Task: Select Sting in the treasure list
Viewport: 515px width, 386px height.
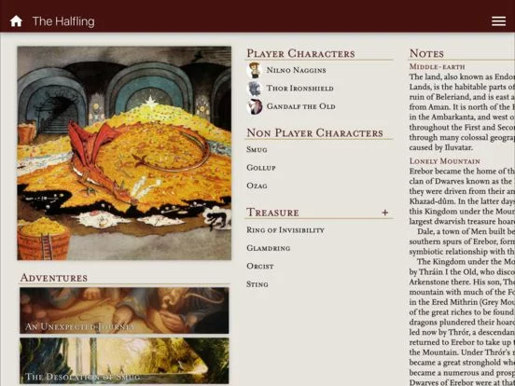Action: [257, 284]
